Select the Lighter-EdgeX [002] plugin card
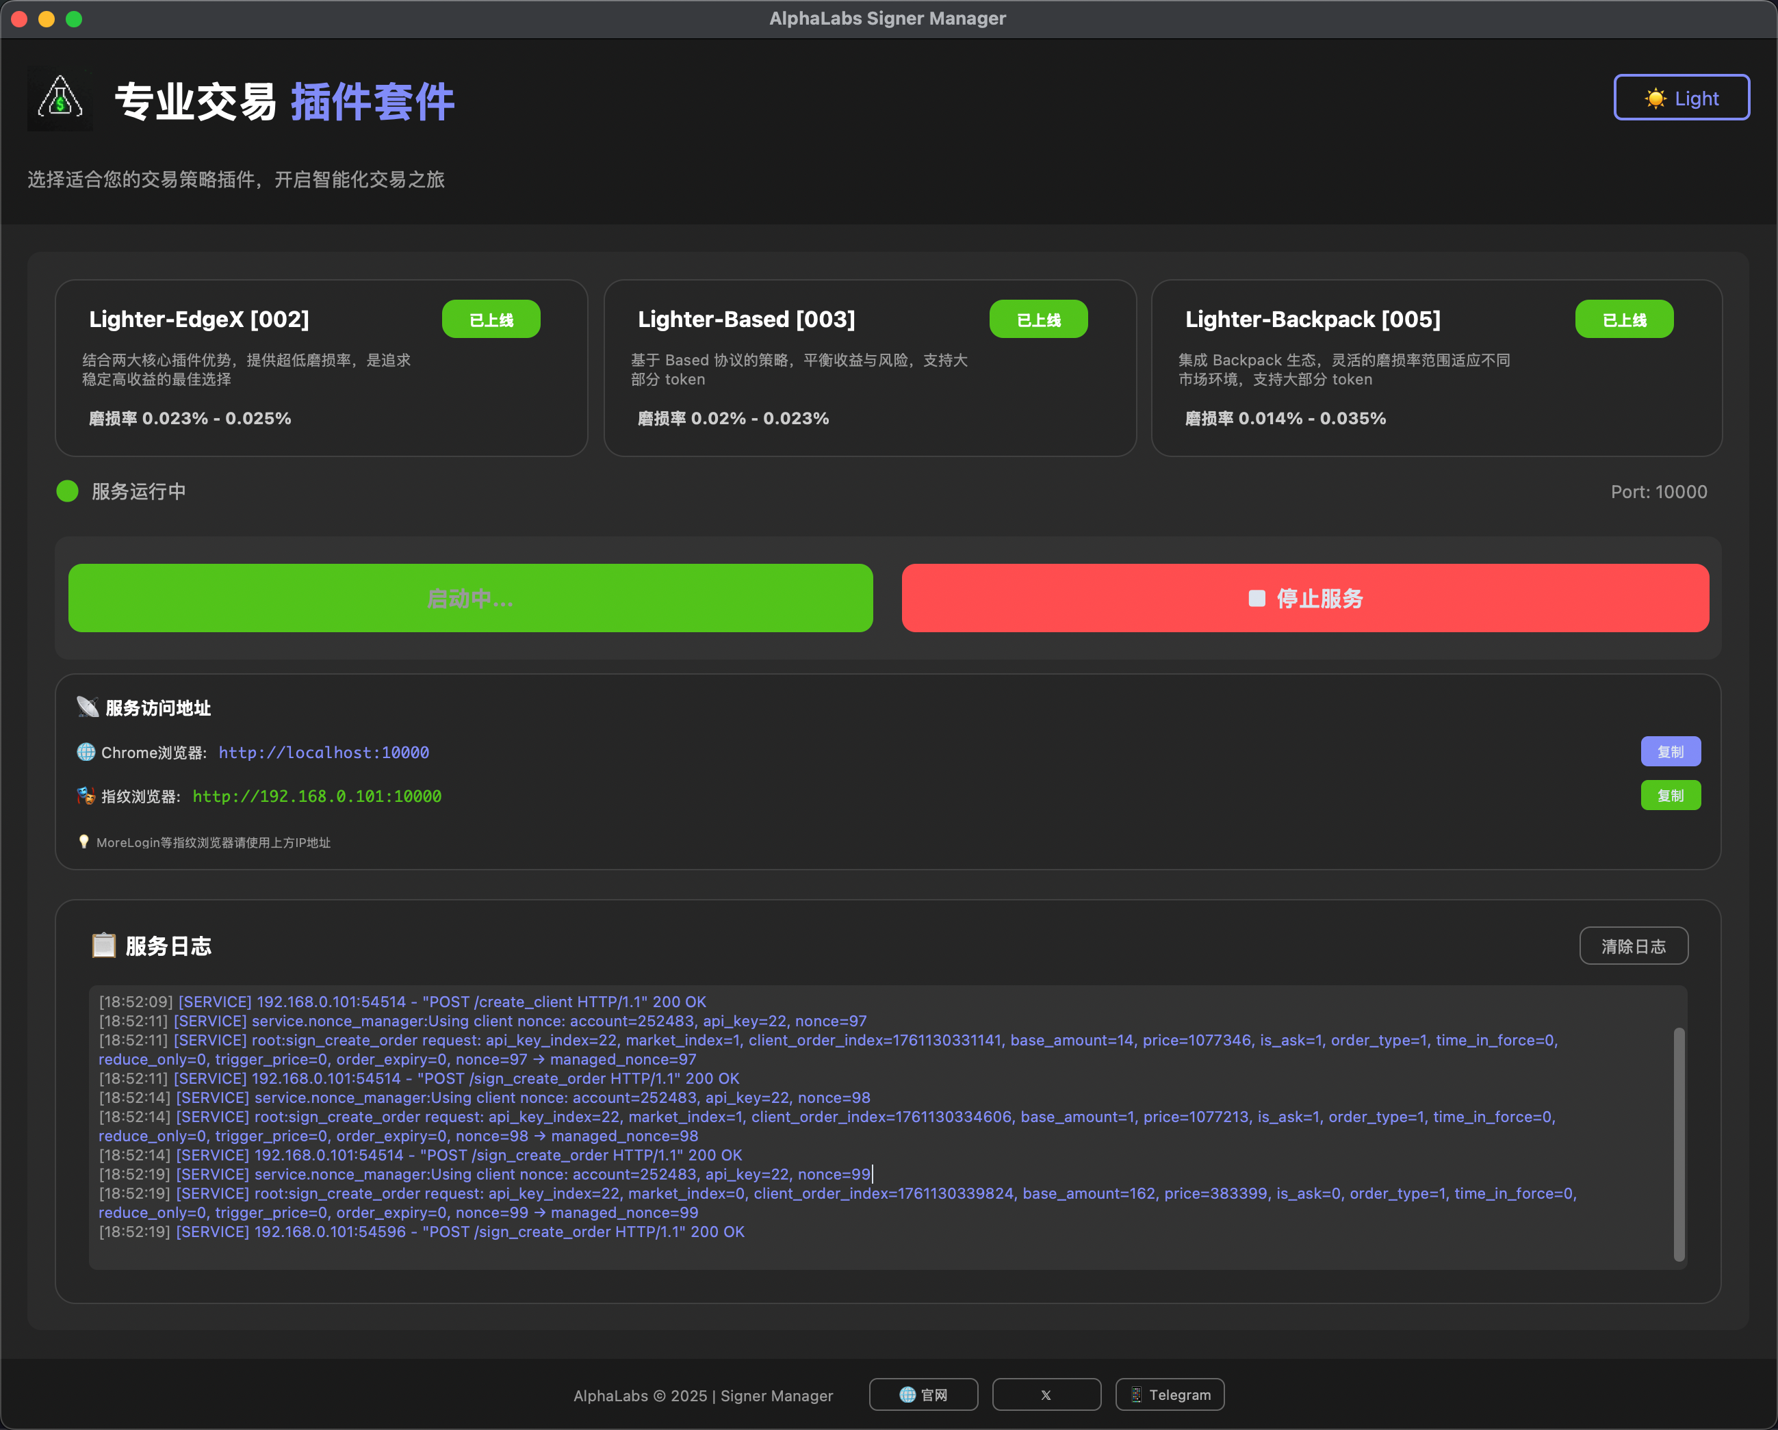This screenshot has width=1778, height=1430. [x=321, y=368]
